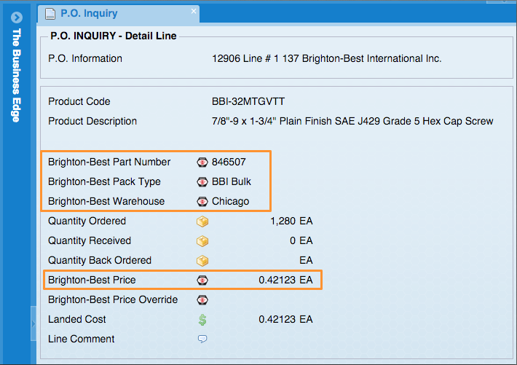Click the Quantity Back Ordered label
Image resolution: width=517 pixels, height=365 pixels.
tap(100, 260)
